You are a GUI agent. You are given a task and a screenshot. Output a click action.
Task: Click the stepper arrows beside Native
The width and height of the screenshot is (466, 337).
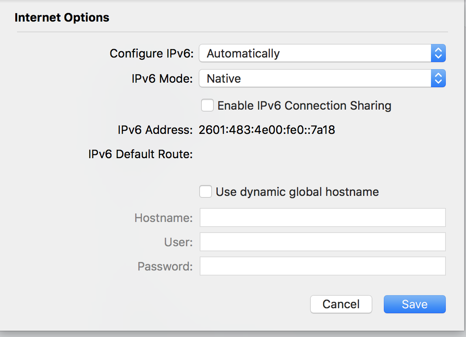tap(439, 78)
